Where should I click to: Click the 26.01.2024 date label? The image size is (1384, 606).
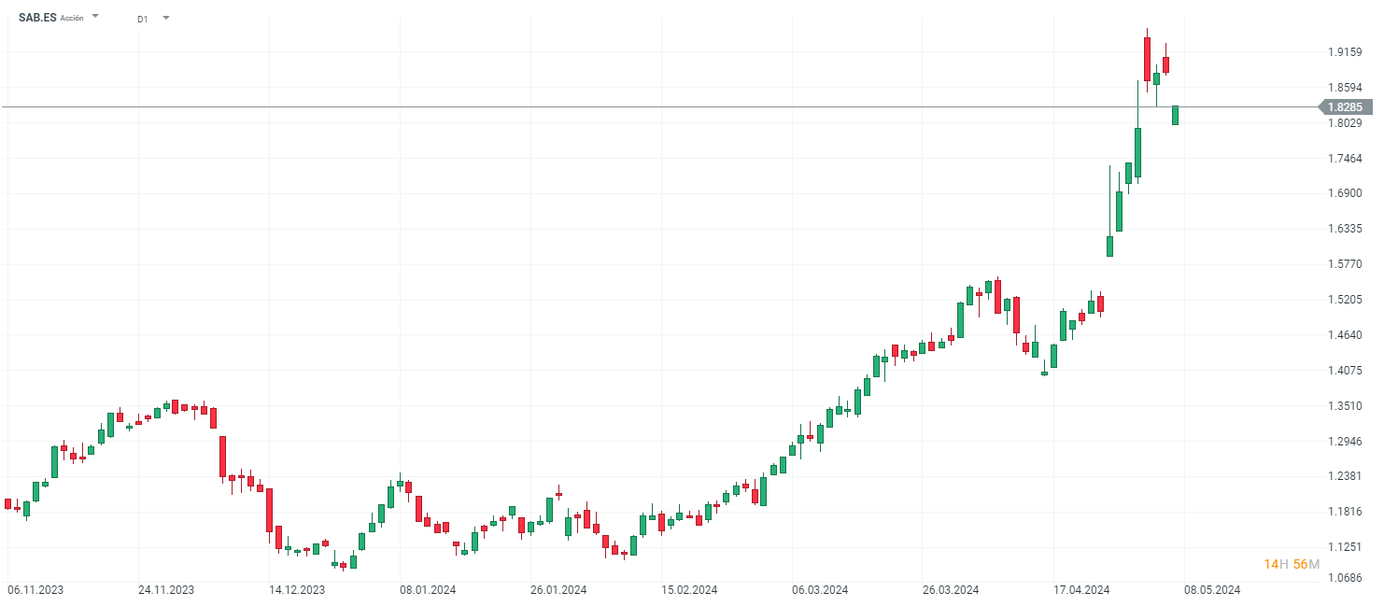click(558, 590)
